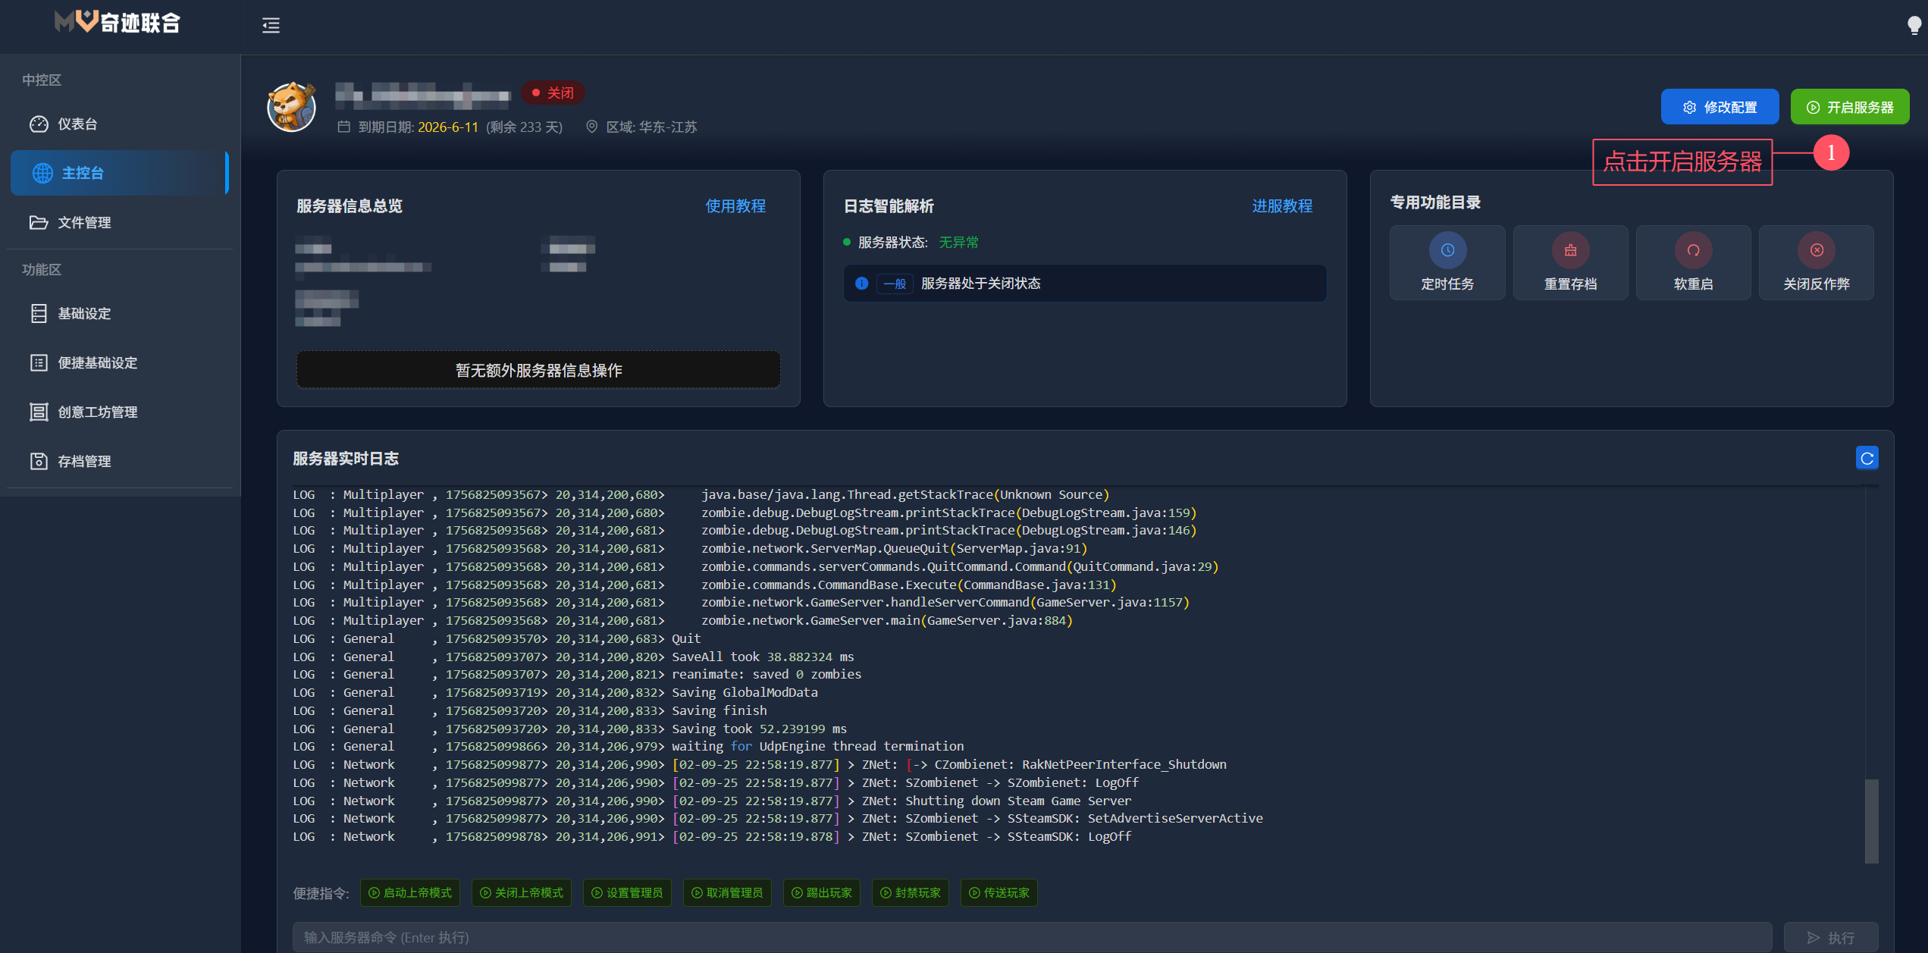
Task: Open 基础设定 basic settings menu
Action: coord(84,313)
